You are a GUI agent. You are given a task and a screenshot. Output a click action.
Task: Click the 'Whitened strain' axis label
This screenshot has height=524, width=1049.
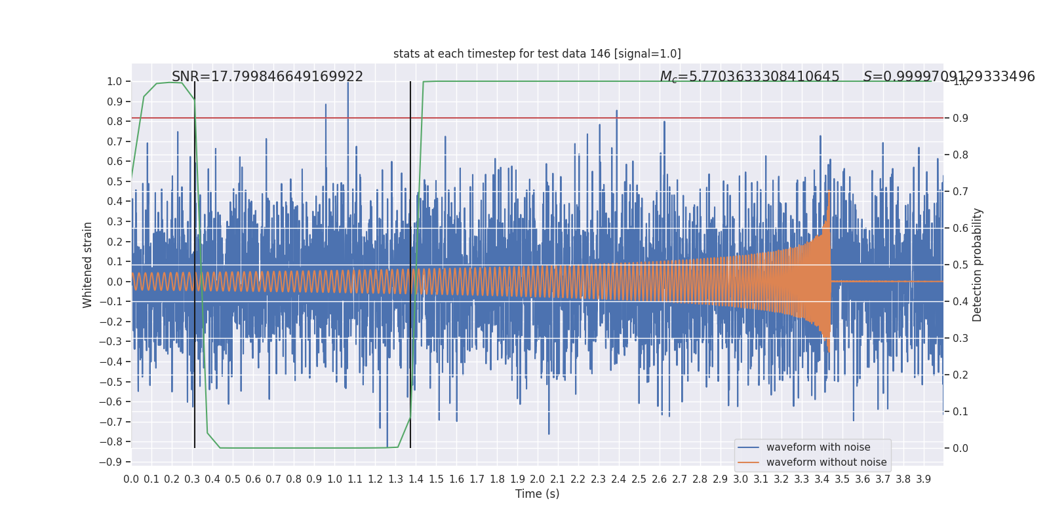[88, 265]
